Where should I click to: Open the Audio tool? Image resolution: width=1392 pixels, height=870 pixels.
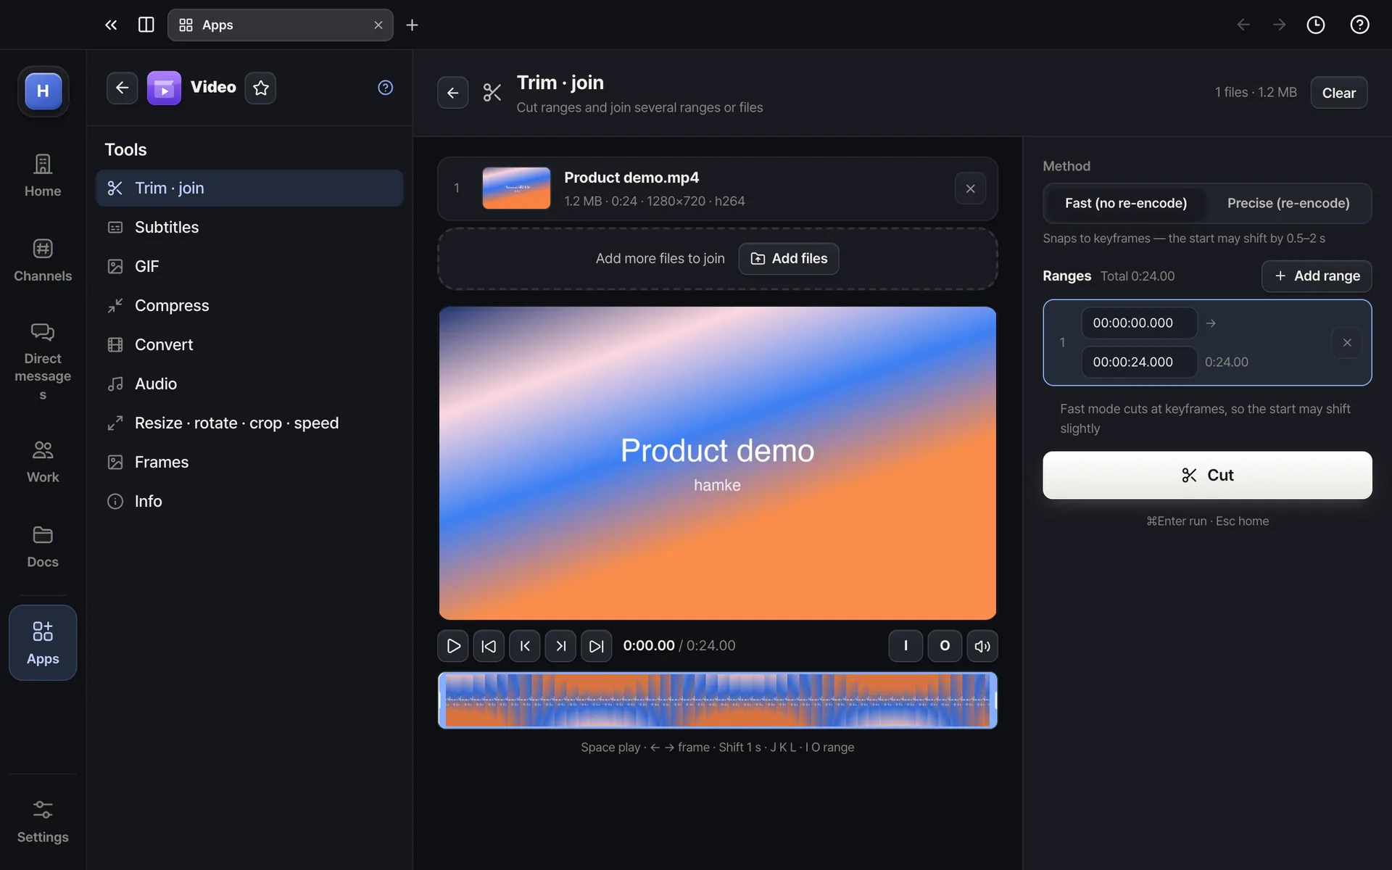(249, 384)
